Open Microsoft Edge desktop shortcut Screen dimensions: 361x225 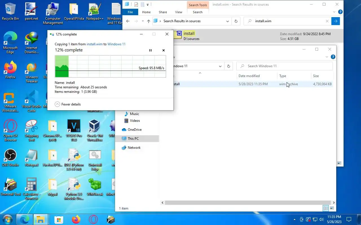[10, 43]
